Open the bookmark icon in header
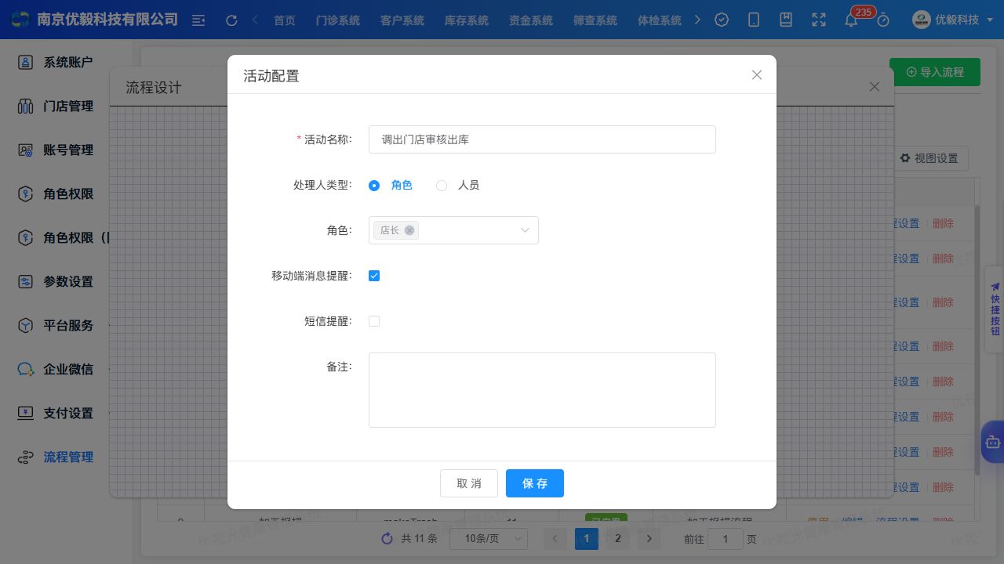 [x=786, y=20]
